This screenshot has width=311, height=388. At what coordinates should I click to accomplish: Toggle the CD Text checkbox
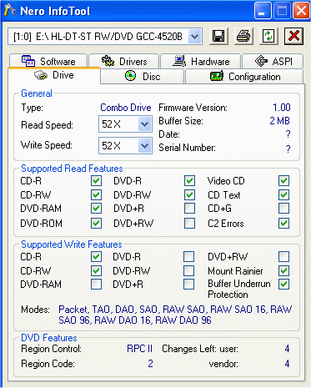(283, 194)
